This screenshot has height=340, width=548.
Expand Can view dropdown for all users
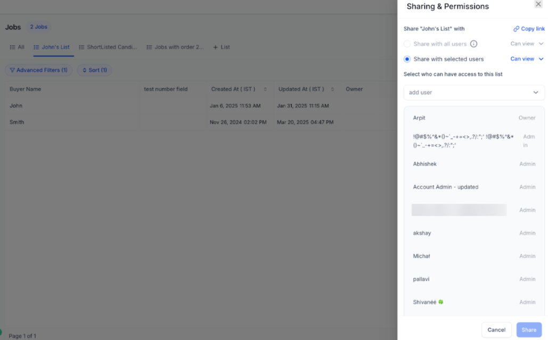(x=541, y=44)
